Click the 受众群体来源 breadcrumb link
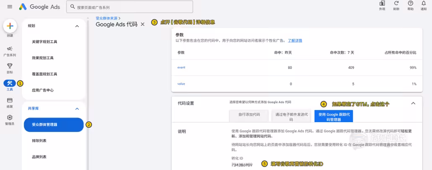 coord(107,18)
